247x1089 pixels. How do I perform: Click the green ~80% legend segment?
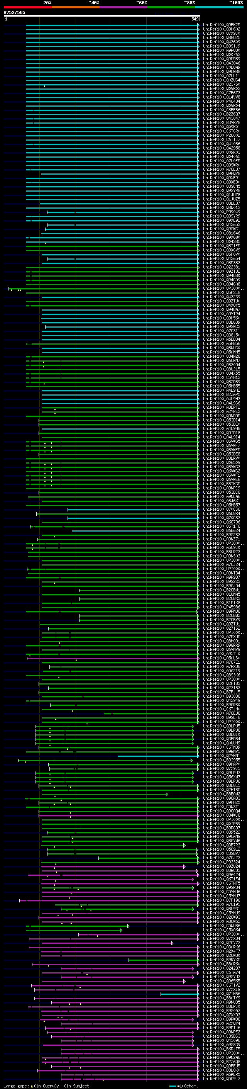coord(171,7)
